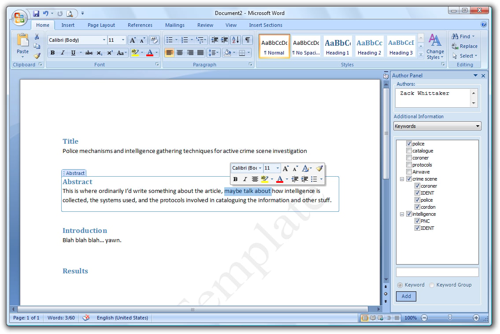Uncheck cordon under crime scene
Screen dimensions: 500x334
point(417,207)
